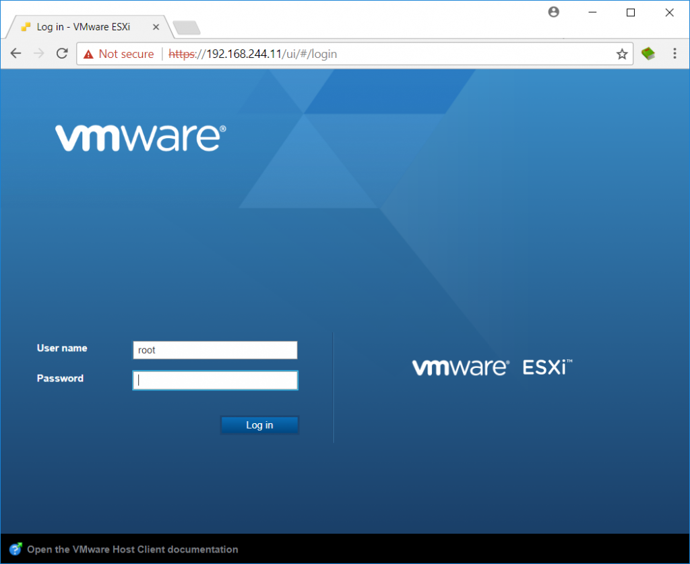This screenshot has height=564, width=690.
Task: Open the VMware Host Client documentation
Action: pos(133,549)
